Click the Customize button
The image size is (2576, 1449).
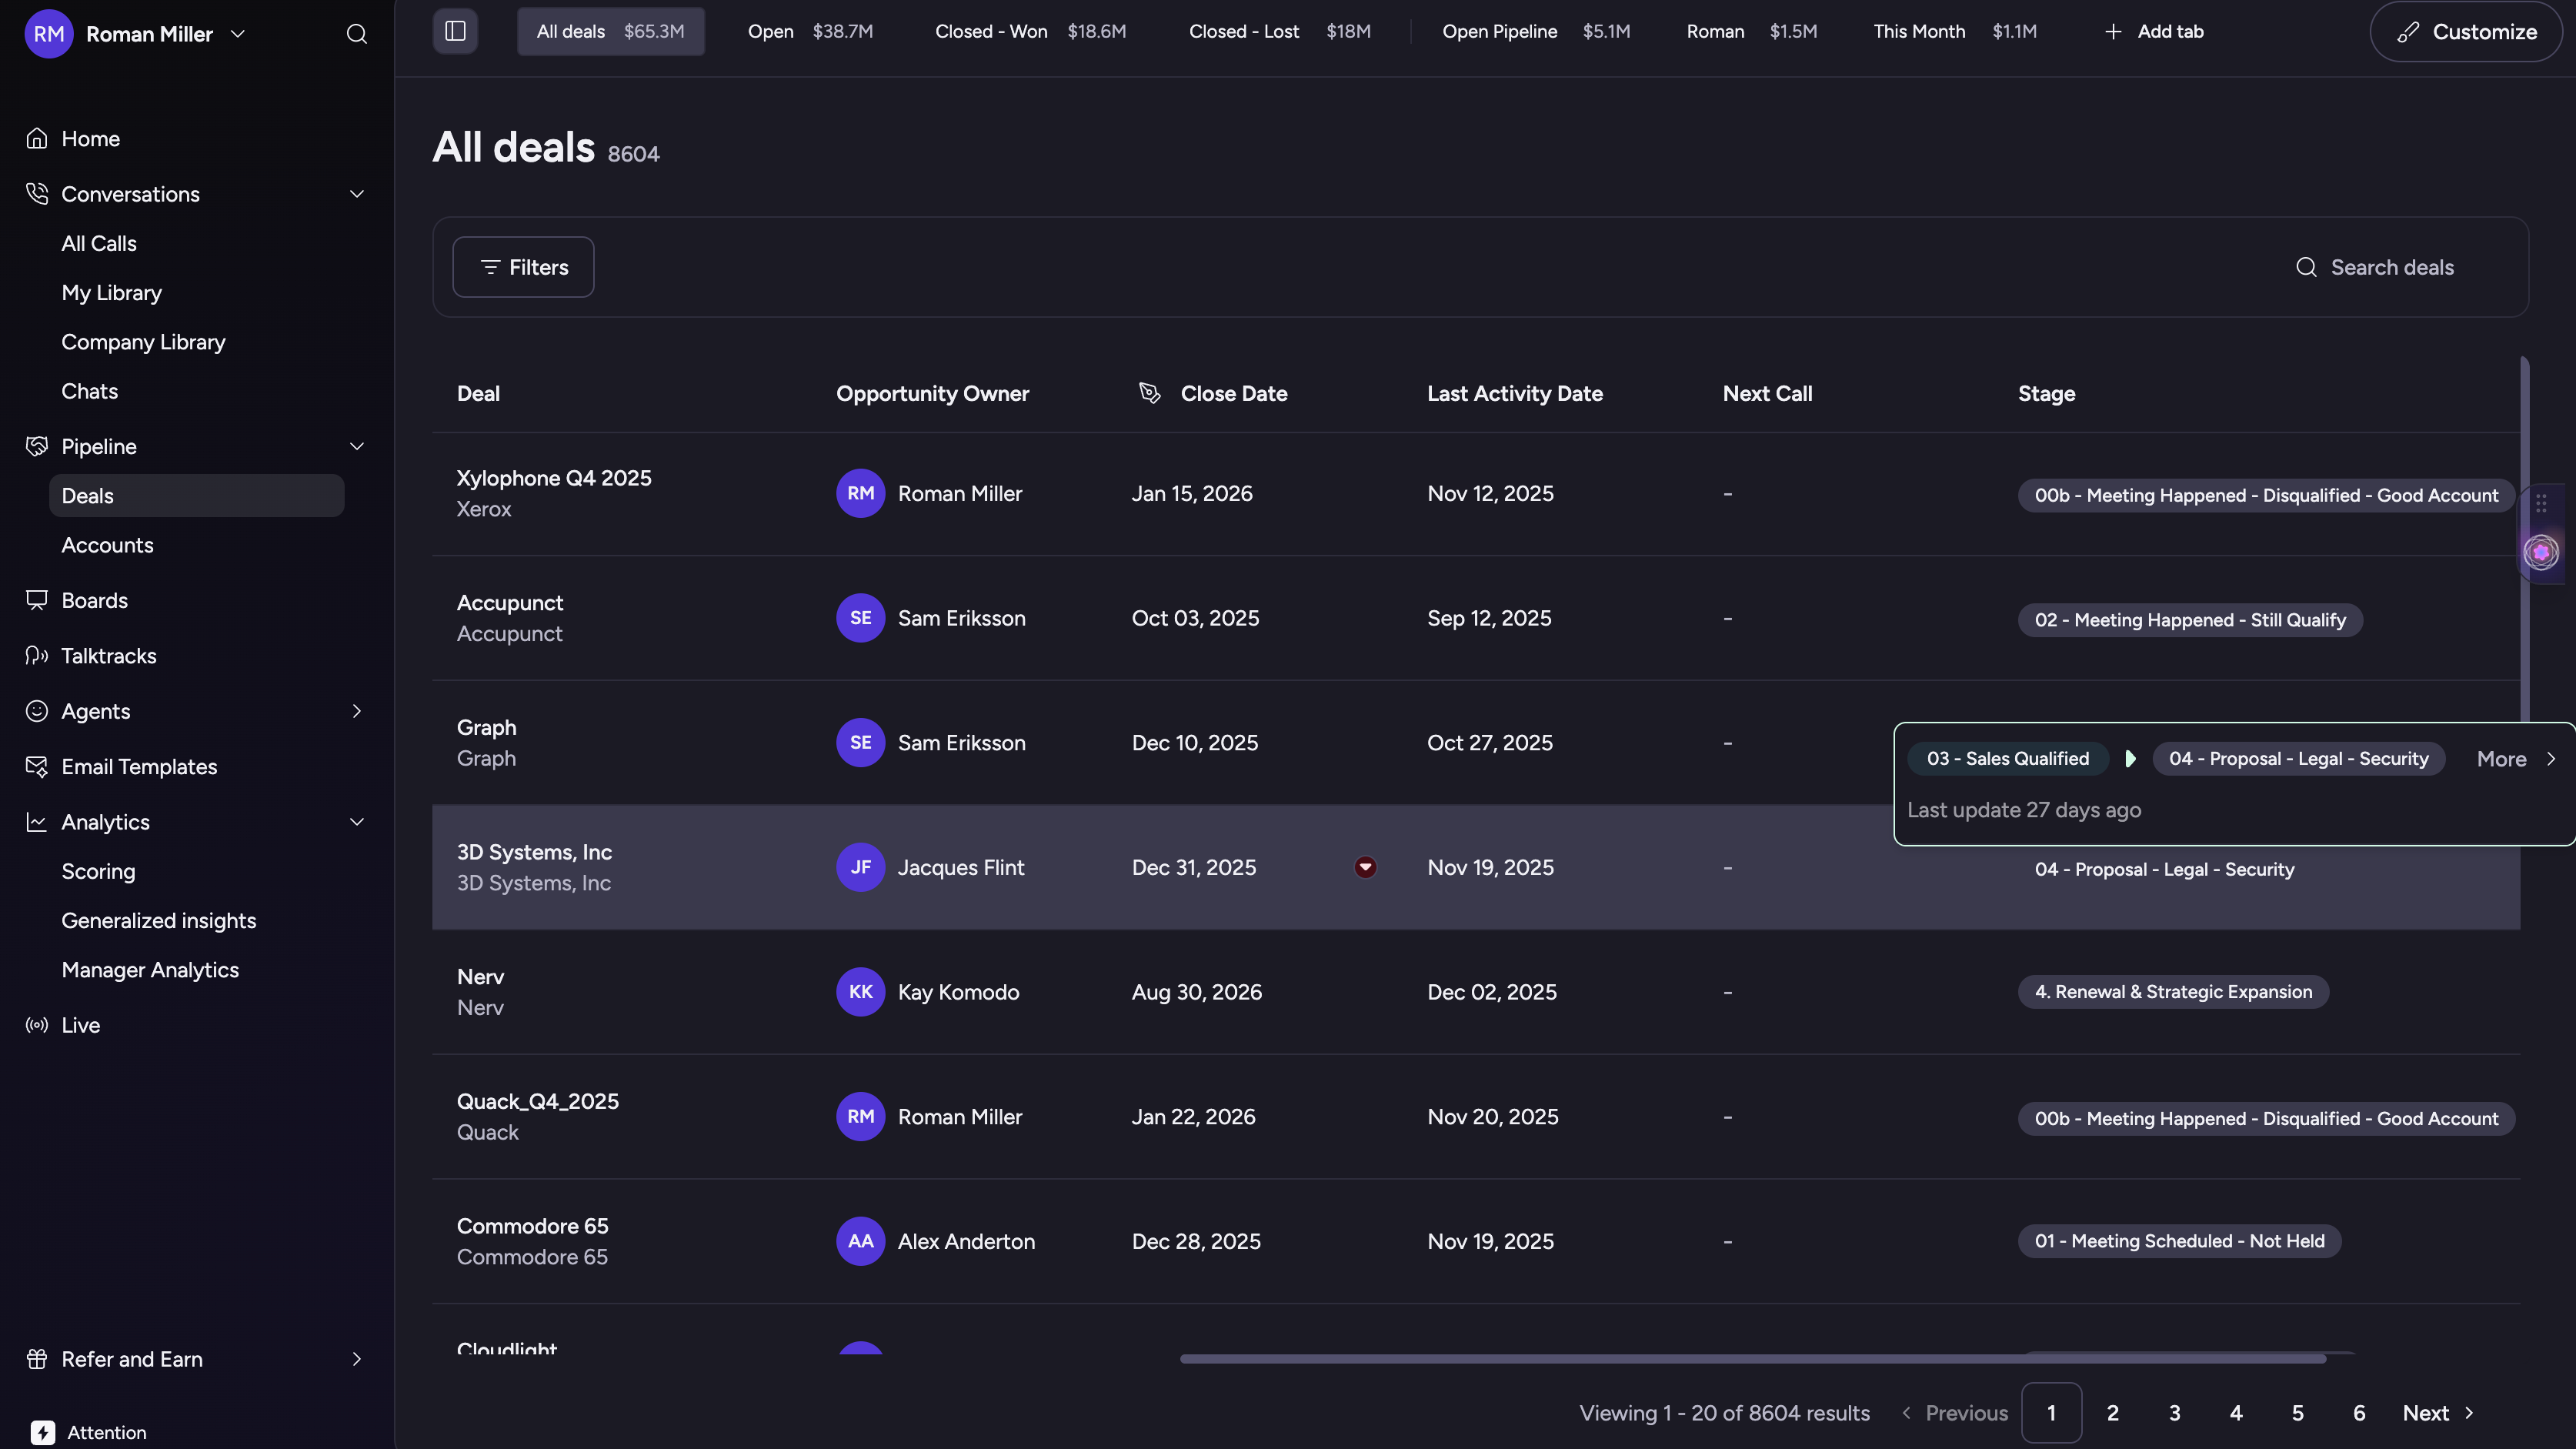(x=2466, y=32)
